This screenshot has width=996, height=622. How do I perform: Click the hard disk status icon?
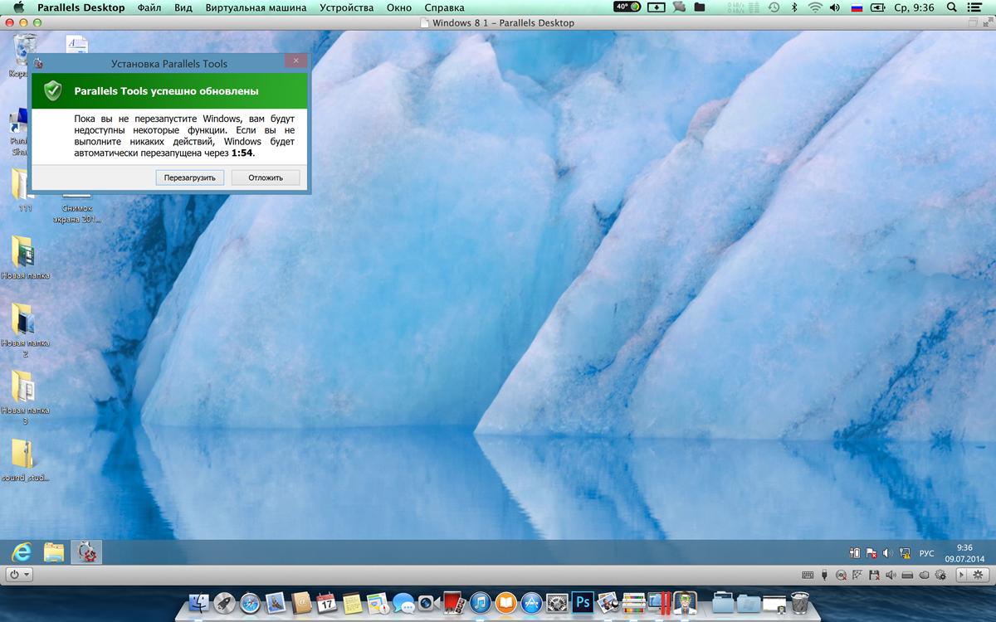click(907, 575)
